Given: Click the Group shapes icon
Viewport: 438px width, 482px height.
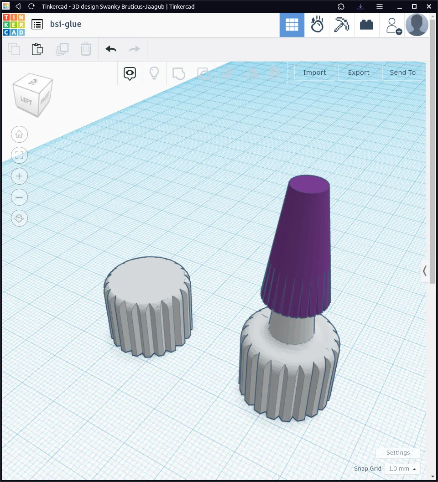Looking at the screenshot, I should pos(179,74).
